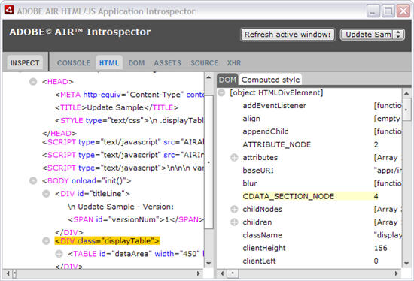Click HTML pane horizontal scroll right arrow

click(x=198, y=273)
